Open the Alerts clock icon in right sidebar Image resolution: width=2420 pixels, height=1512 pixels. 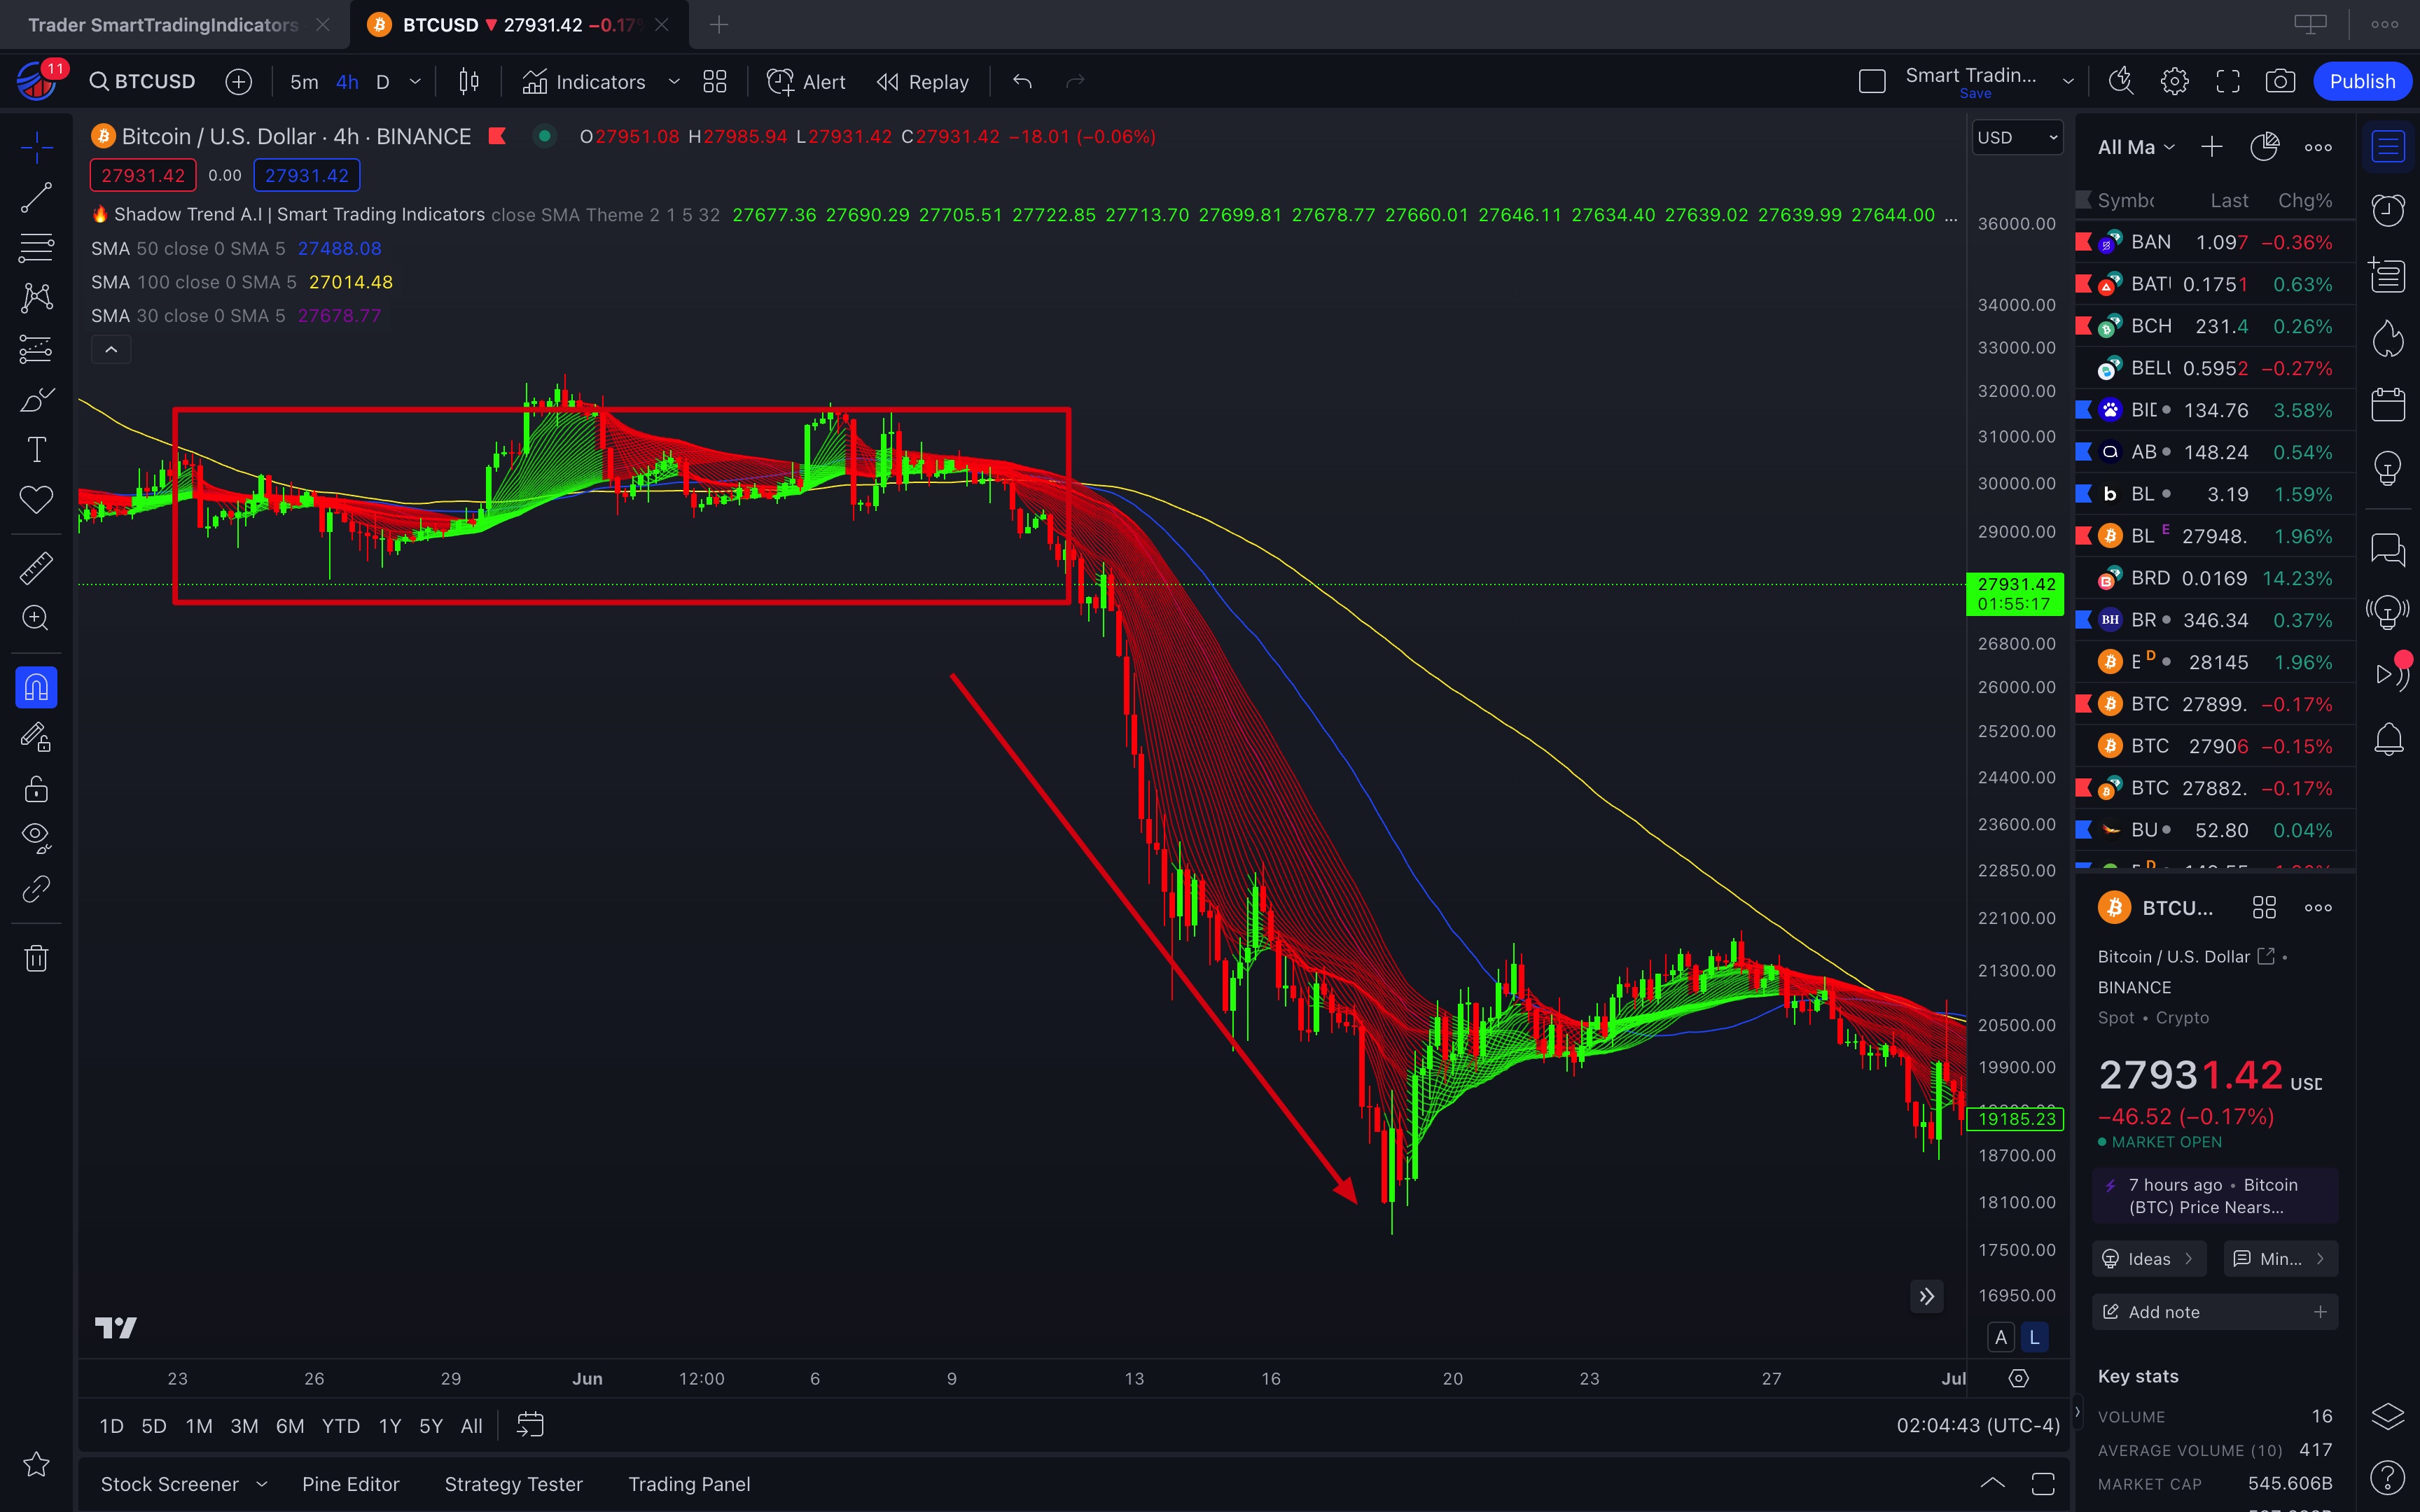pyautogui.click(x=2388, y=210)
